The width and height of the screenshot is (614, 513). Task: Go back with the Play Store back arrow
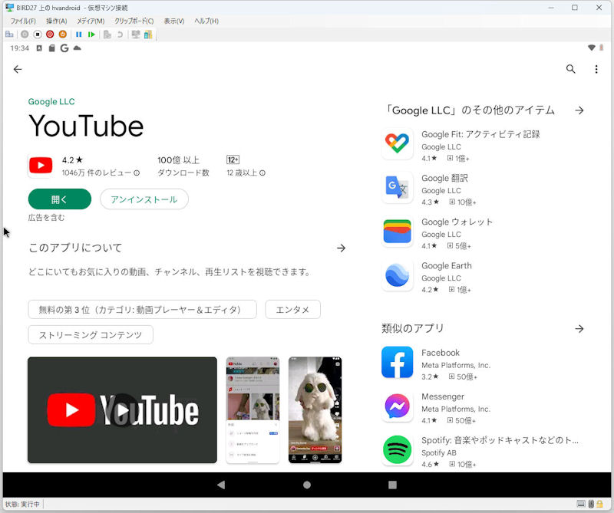[x=18, y=69]
